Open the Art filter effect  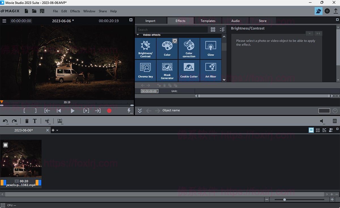[211, 71]
